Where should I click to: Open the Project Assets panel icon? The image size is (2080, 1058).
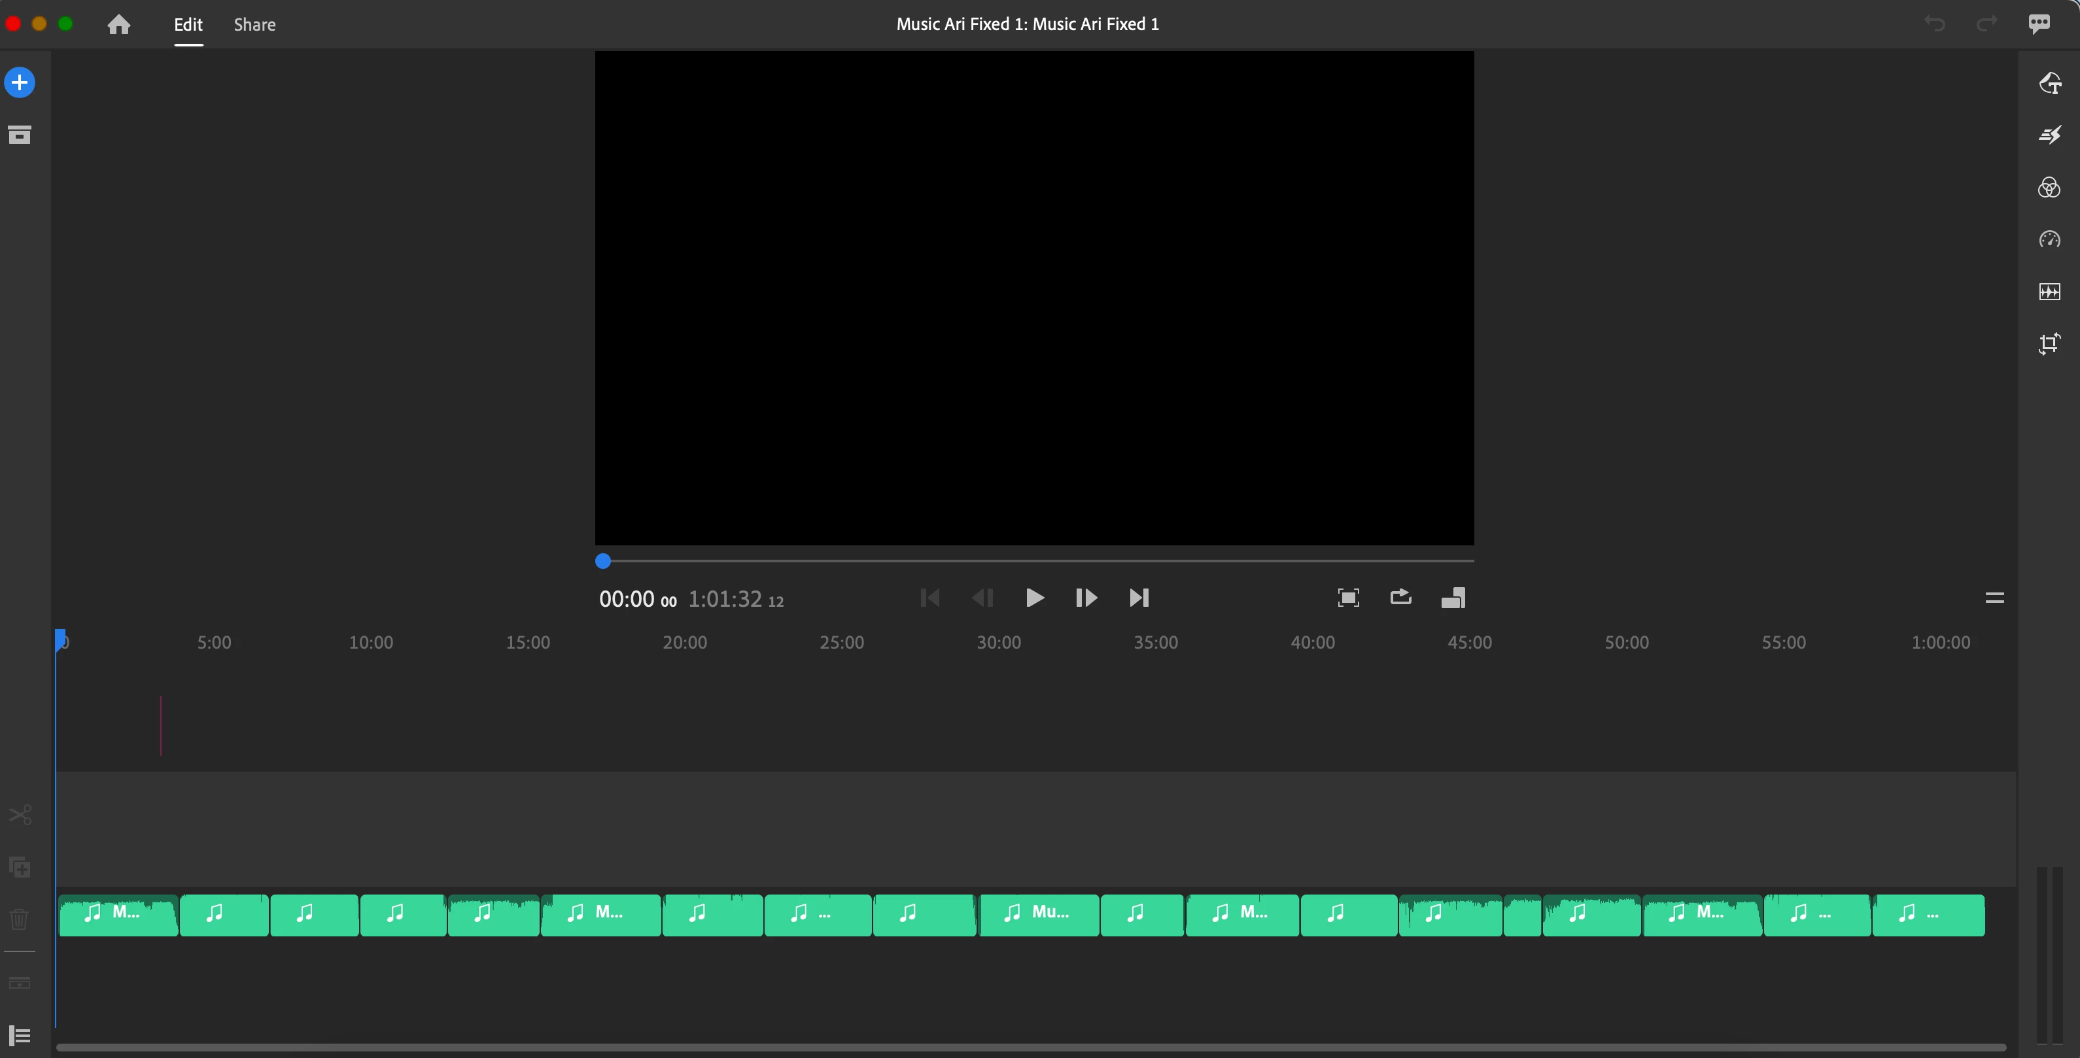point(20,135)
